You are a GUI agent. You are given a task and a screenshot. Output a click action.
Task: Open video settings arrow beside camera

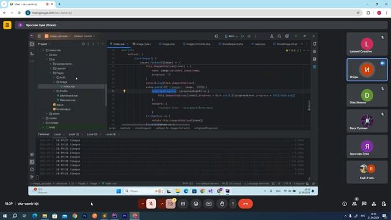162,204
